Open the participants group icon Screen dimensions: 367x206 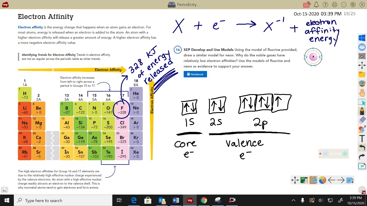point(362,47)
